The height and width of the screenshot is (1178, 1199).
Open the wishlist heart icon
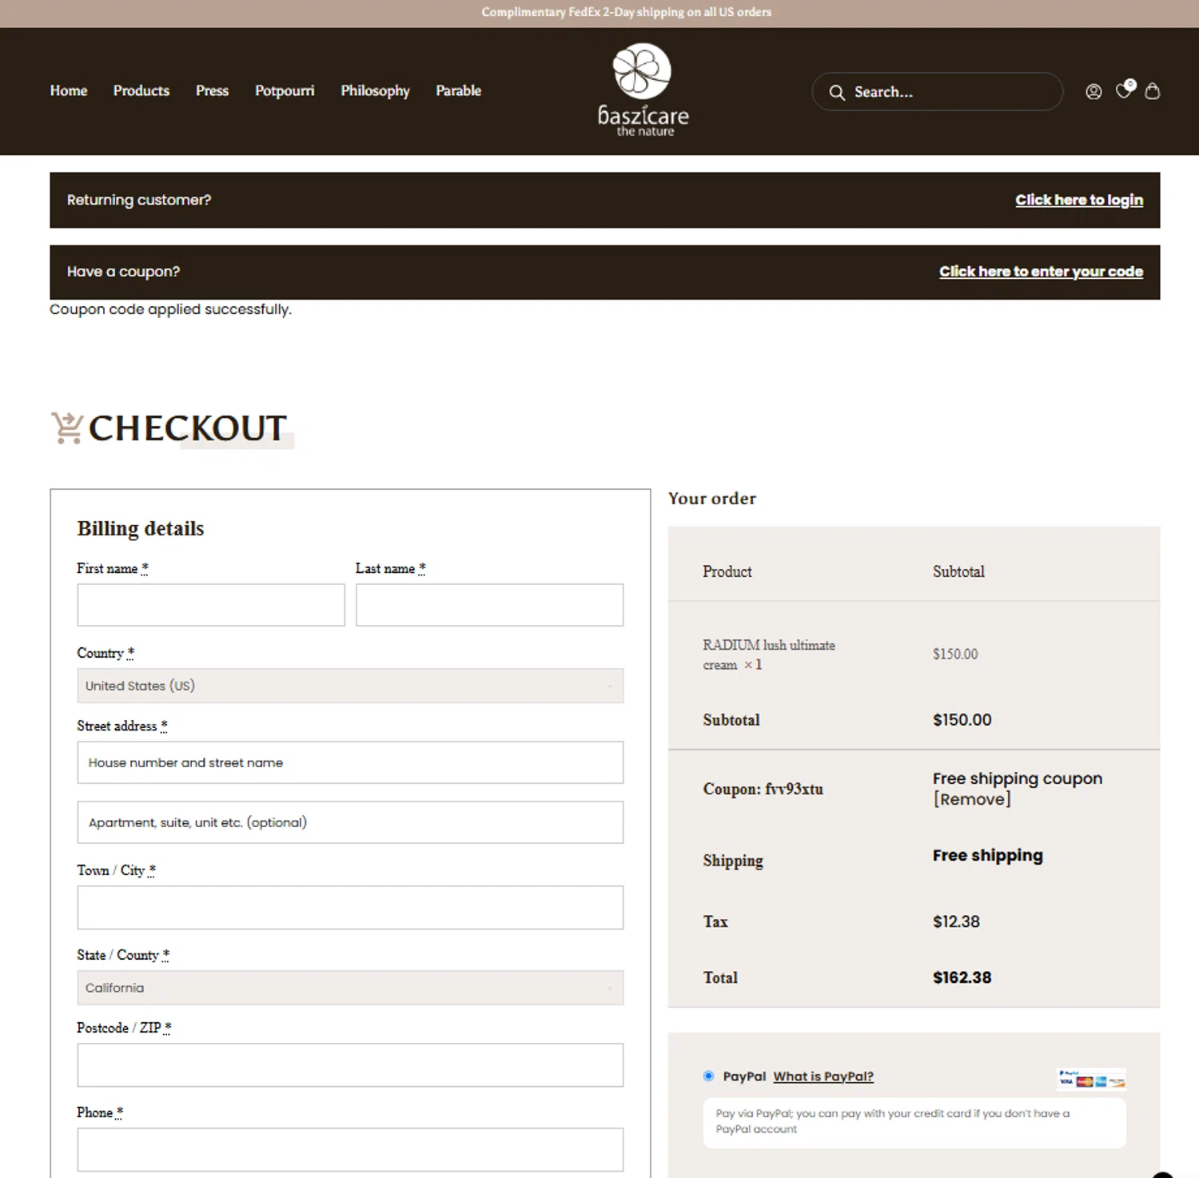(1125, 90)
